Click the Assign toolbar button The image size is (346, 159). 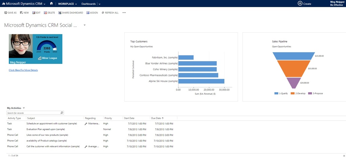point(92,13)
